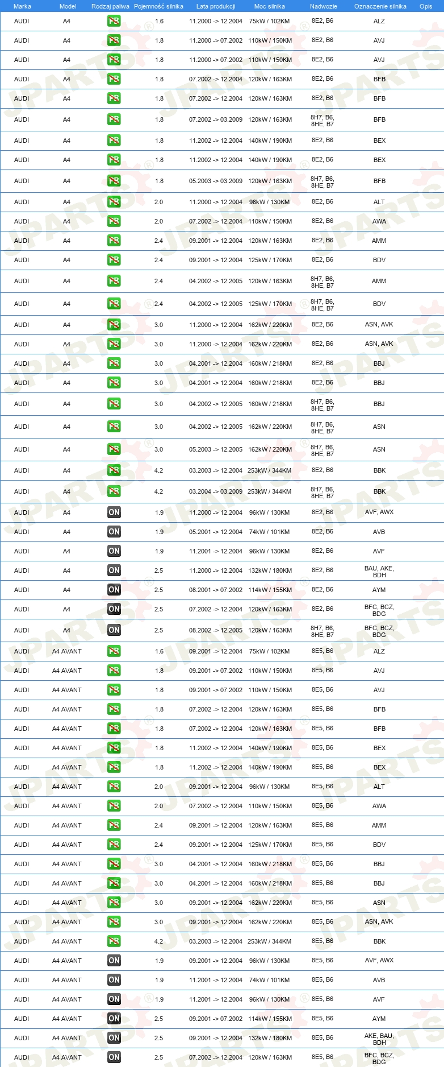The image size is (444, 1067).
Task: Click PB icon in A4 Avant 2.0 AWA row
Action: (114, 806)
